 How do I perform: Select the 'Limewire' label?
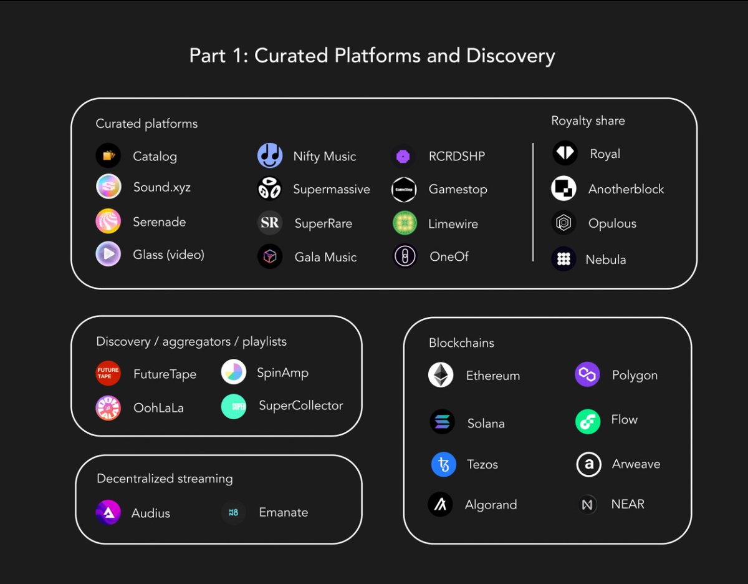pyautogui.click(x=454, y=223)
